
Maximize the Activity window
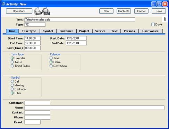(x=159, y=4)
